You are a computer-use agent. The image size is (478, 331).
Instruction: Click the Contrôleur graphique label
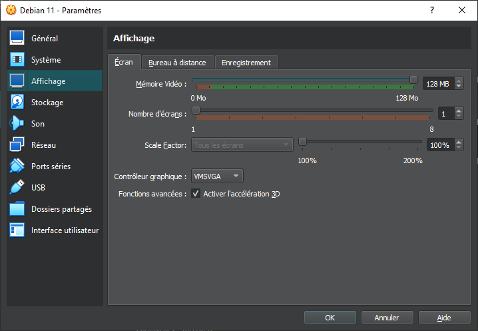150,176
